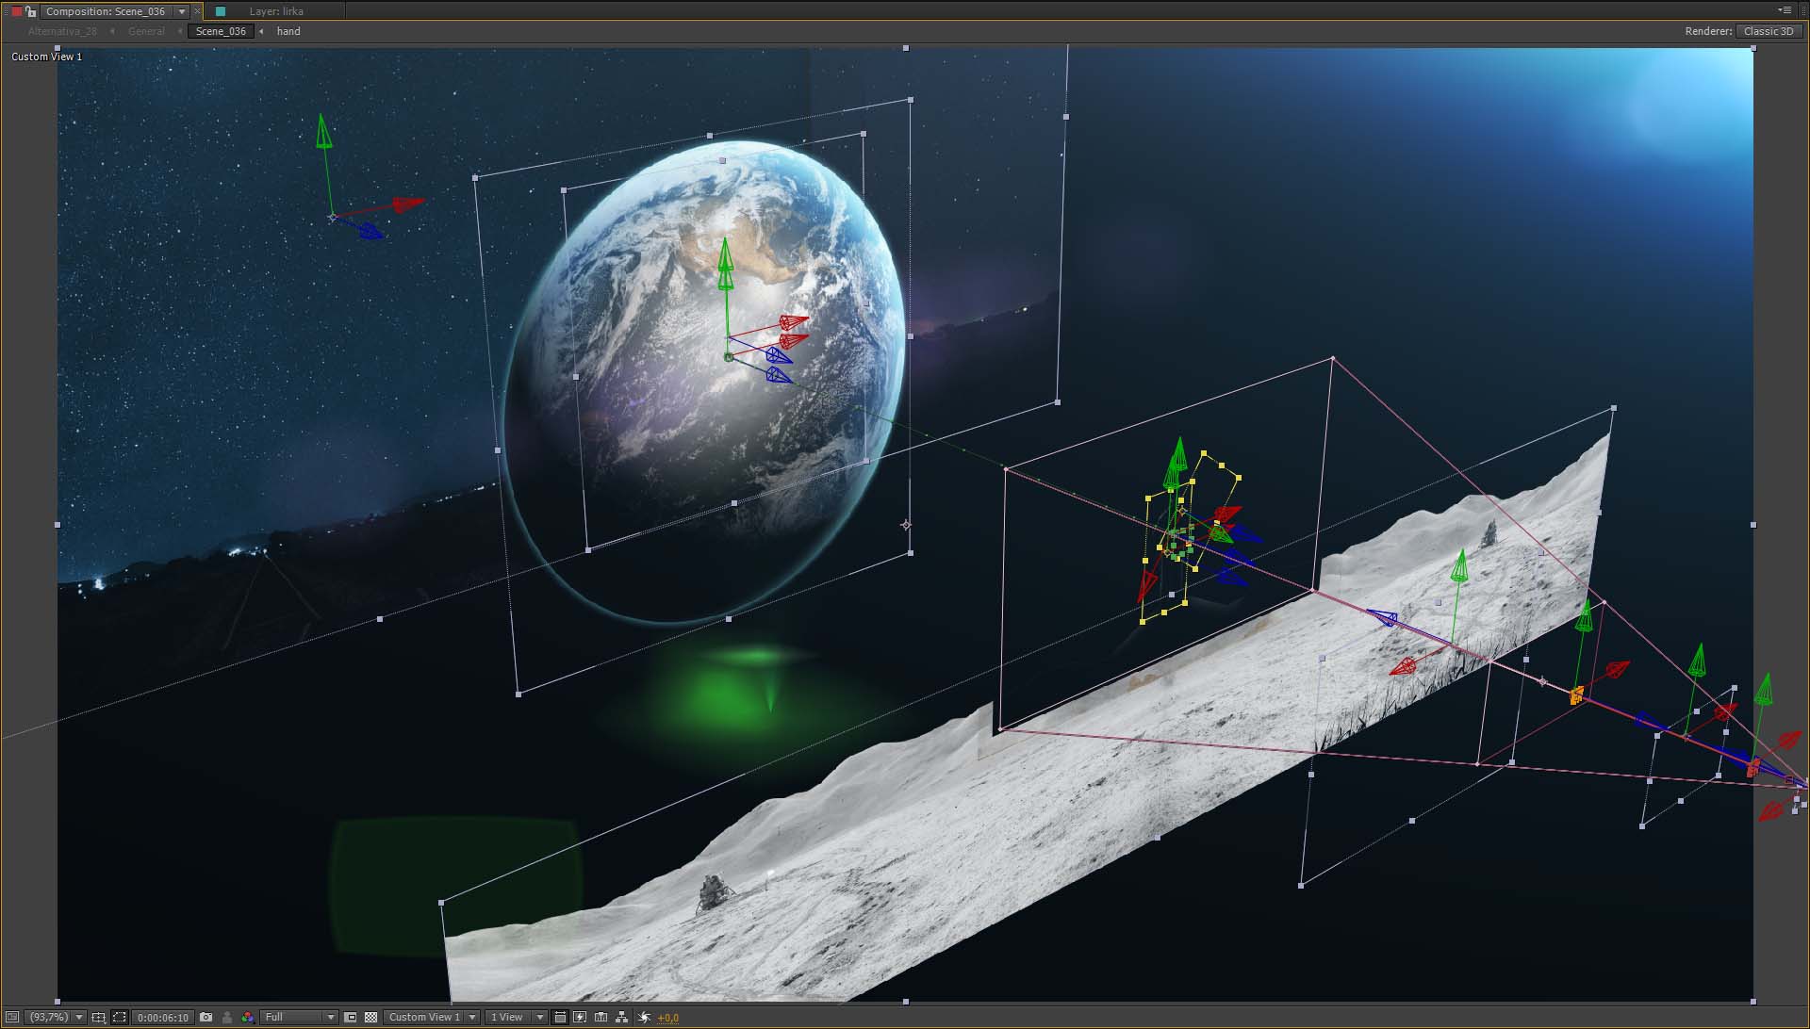
Task: Click the Reset Exposure aperture icon
Action: coord(644,1017)
